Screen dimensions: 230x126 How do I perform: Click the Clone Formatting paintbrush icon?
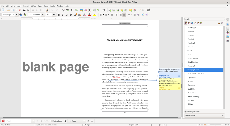pos(47,10)
